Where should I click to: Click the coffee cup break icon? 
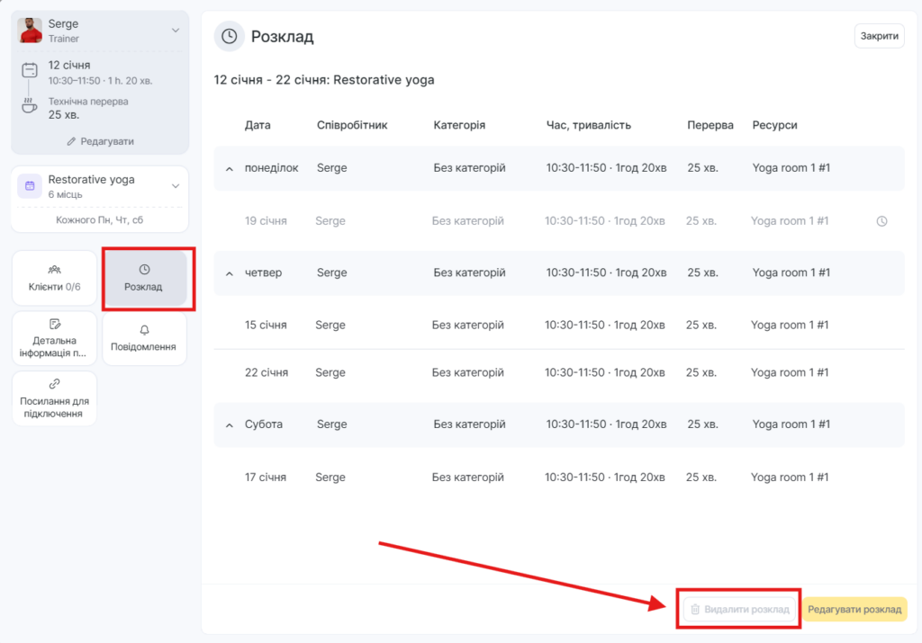point(30,106)
